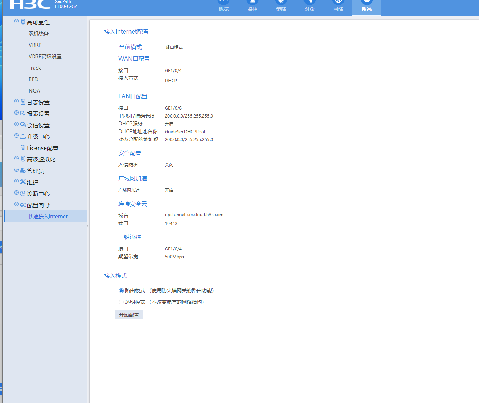
Task: Click the GE1/0/6 LAN interface value
Action: [x=173, y=108]
